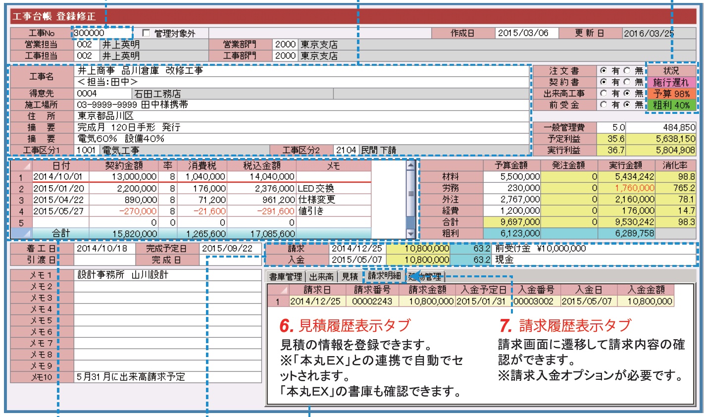The image size is (704, 417).
Task: Click the 住所 field 東京都品川区
Action: pos(302,116)
